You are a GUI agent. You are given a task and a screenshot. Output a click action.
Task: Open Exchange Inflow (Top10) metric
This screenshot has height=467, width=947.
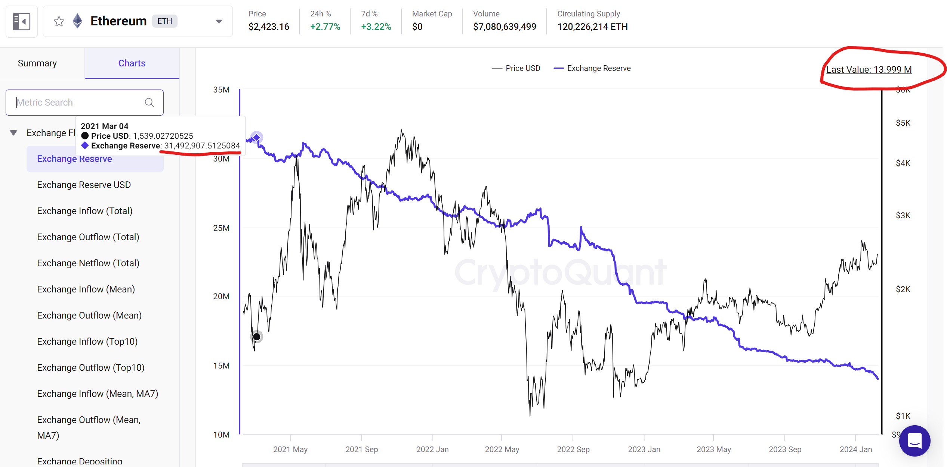tap(87, 341)
